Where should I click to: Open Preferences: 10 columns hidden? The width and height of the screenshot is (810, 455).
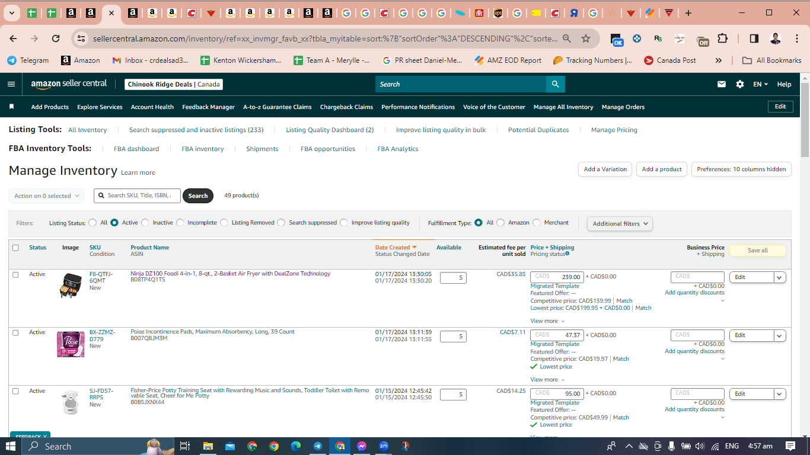741,169
